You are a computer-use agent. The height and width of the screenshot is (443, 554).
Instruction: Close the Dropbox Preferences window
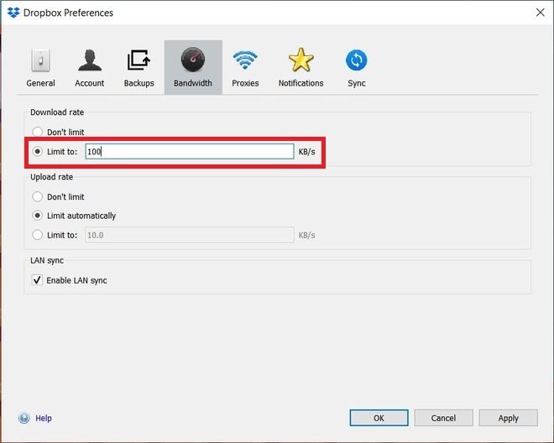(x=541, y=13)
